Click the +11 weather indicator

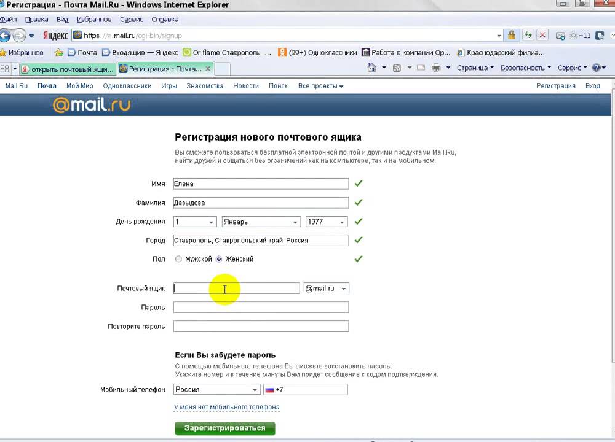coord(580,36)
